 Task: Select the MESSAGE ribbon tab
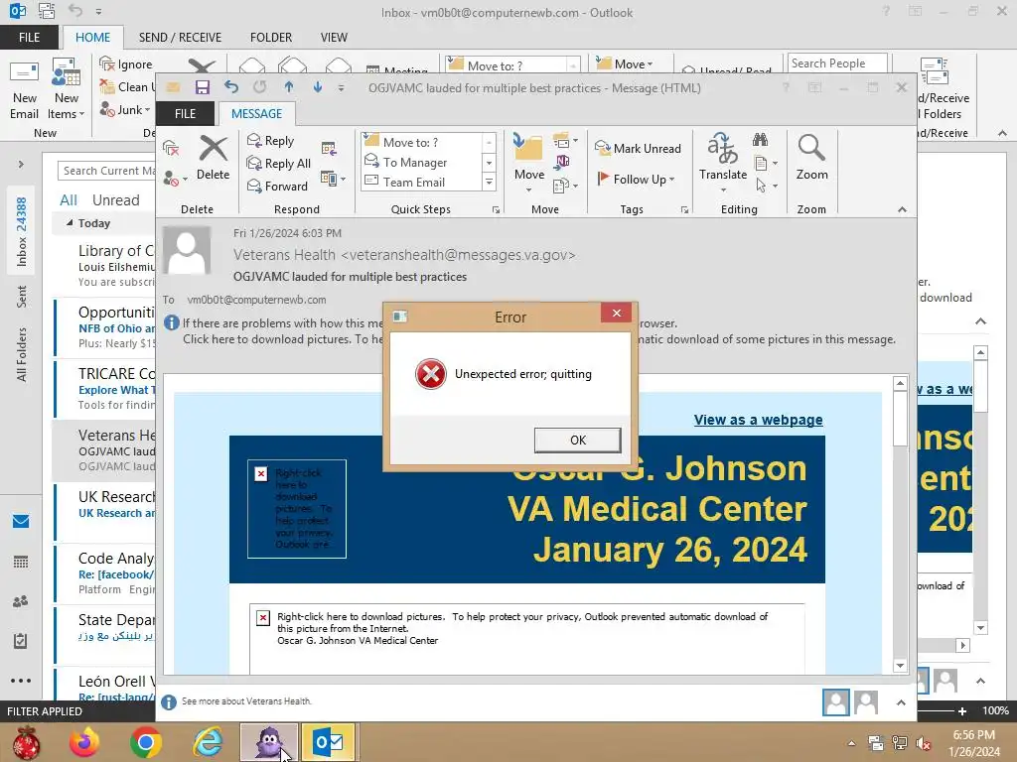tap(256, 113)
